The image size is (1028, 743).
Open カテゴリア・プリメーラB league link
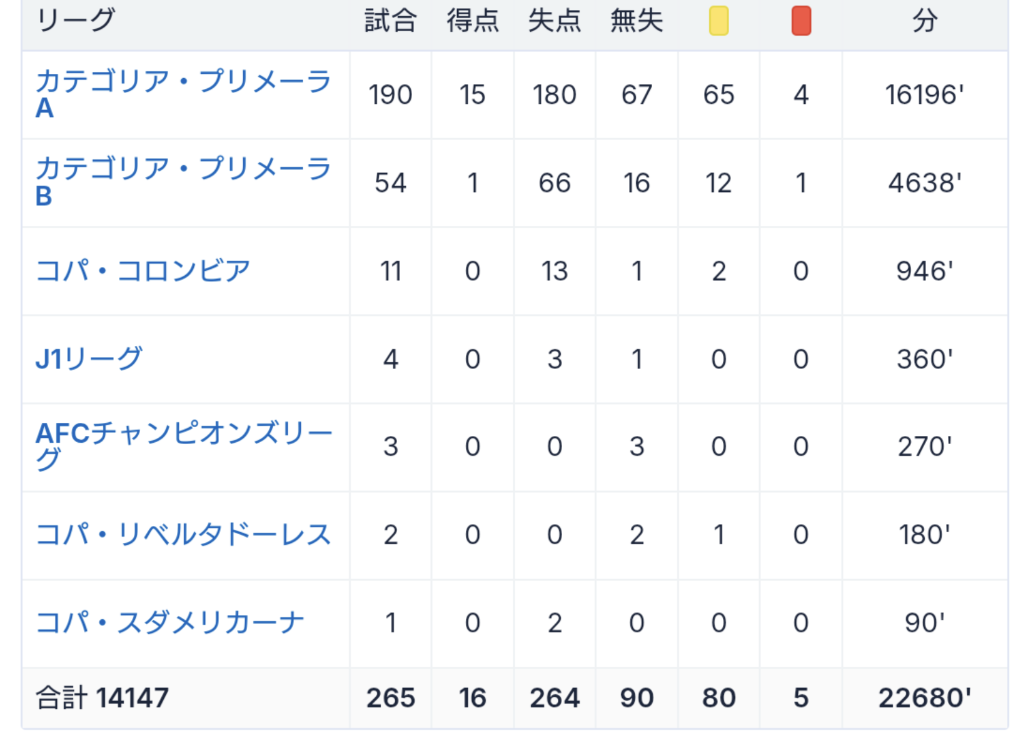(x=183, y=170)
